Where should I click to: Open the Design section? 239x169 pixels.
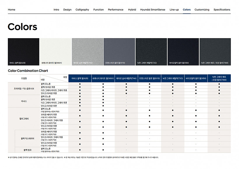coord(67,10)
